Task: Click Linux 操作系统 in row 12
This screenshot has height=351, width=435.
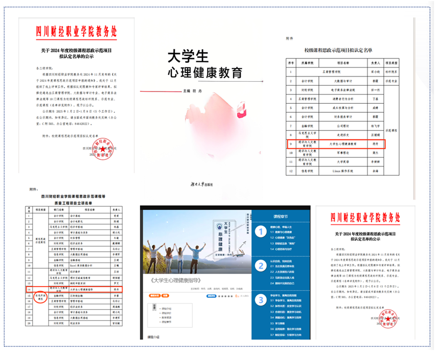Action: click(x=343, y=171)
